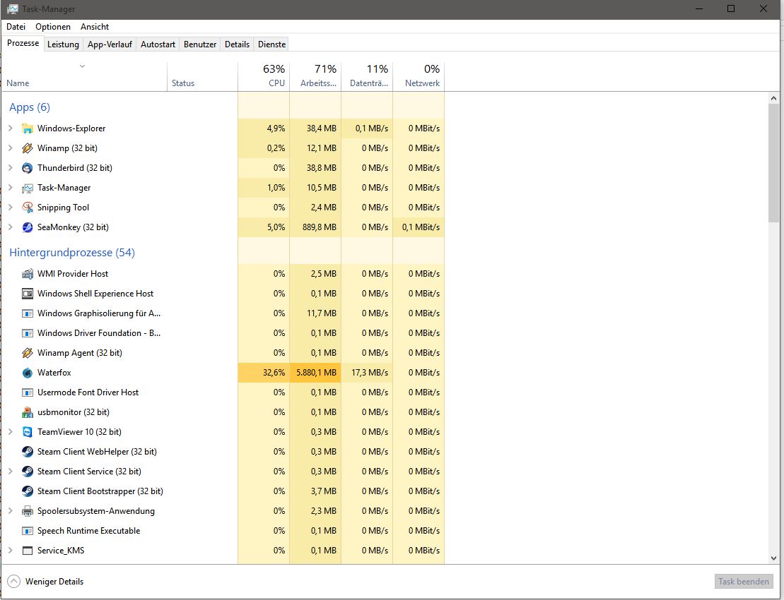Switch to the App-Verlauf tab
The image size is (784, 600).
point(110,44)
